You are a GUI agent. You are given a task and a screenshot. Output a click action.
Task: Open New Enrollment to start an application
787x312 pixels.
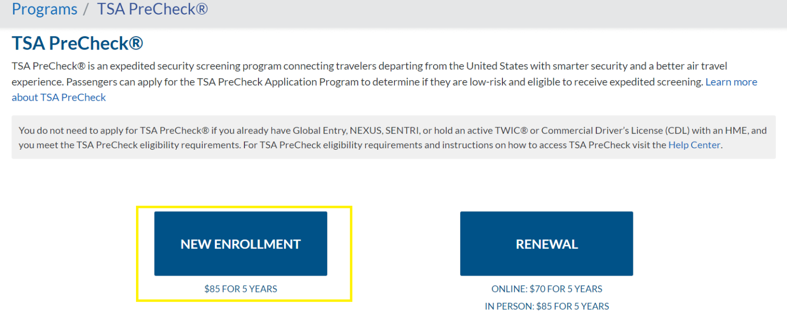[241, 243]
